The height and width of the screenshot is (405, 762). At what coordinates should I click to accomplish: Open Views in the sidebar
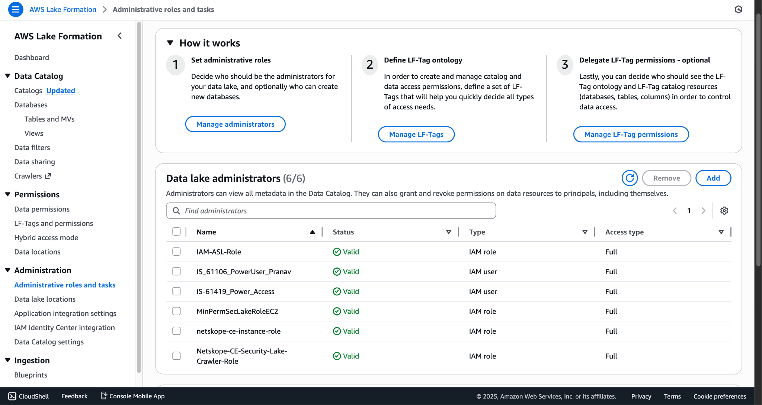pos(34,133)
